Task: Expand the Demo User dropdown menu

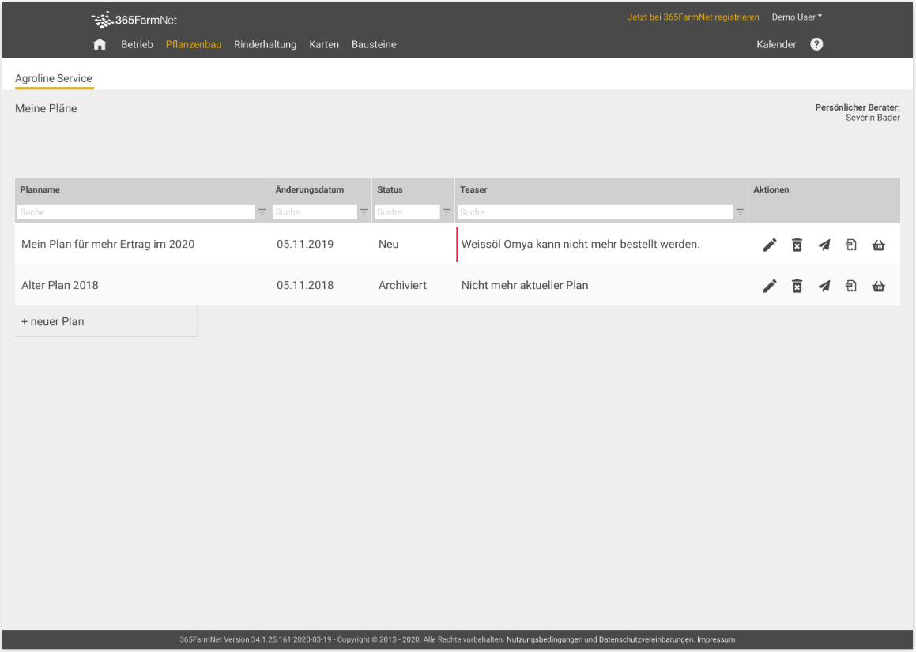Action: [797, 17]
